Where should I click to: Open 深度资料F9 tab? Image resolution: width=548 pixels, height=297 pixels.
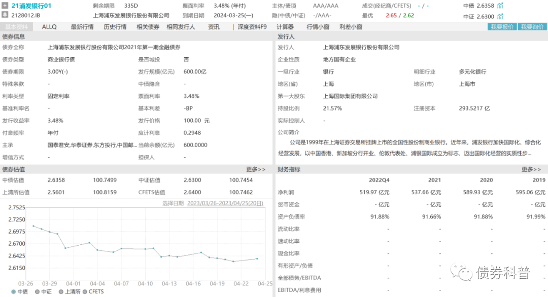[x=252, y=27]
